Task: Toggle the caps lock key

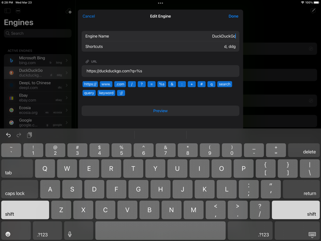Action: click(20, 189)
